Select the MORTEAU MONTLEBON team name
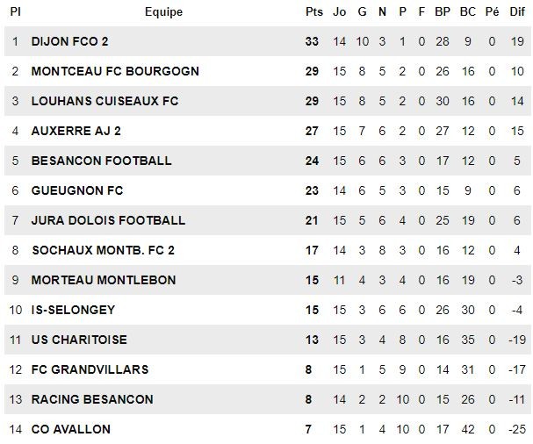The height and width of the screenshot is (444, 533). pyautogui.click(x=104, y=280)
